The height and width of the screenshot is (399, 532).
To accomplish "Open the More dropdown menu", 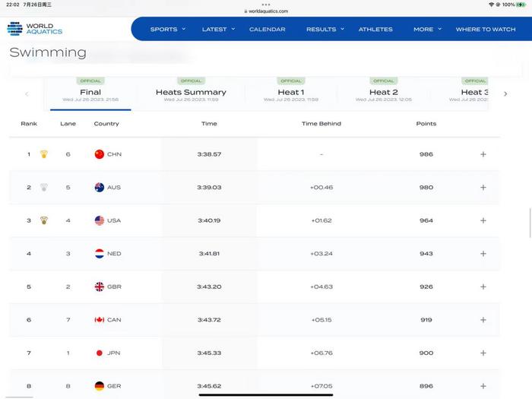I will [x=427, y=29].
